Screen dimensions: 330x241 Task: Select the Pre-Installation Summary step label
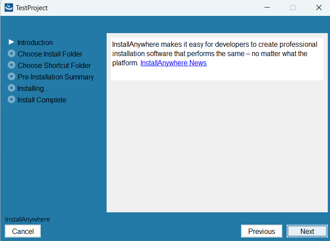coord(56,77)
